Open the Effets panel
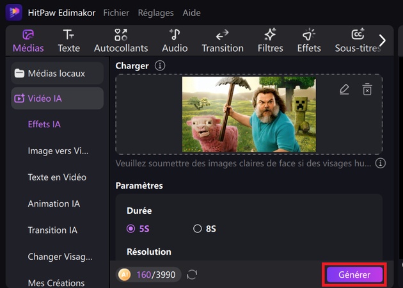 coord(309,40)
